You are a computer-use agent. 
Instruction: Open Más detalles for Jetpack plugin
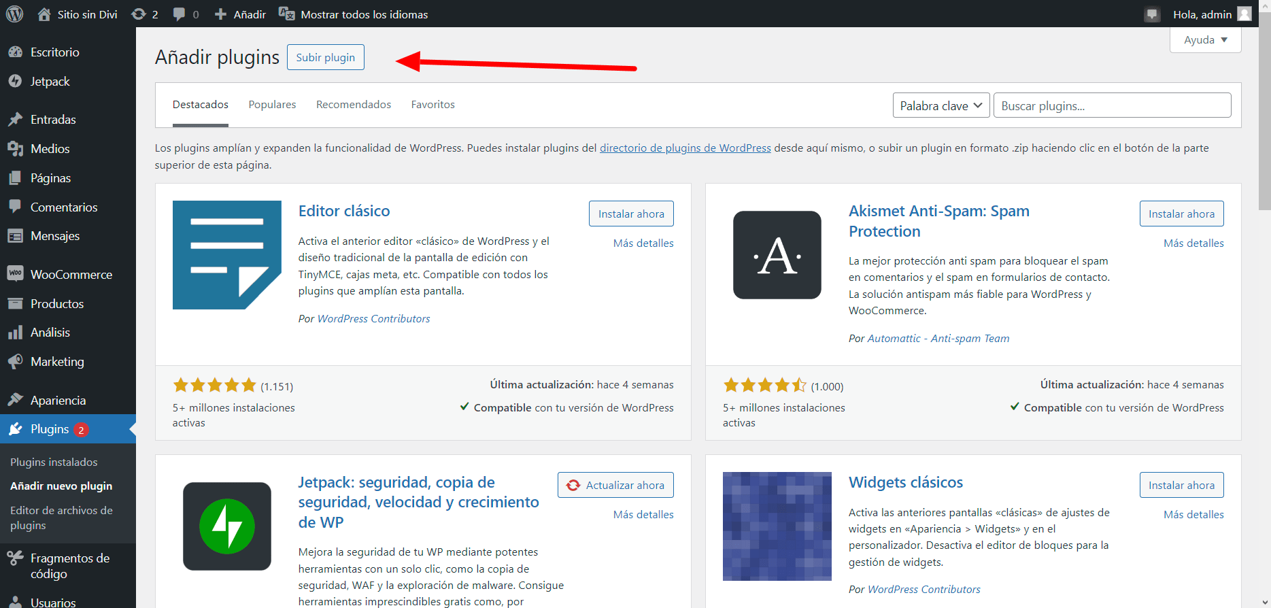[643, 515]
